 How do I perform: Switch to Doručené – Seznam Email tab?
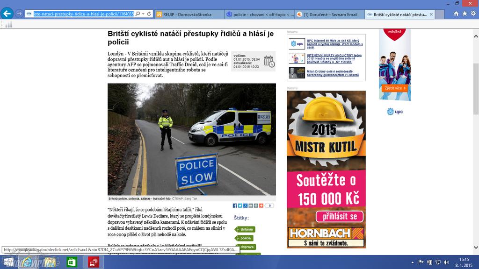pos(330,14)
